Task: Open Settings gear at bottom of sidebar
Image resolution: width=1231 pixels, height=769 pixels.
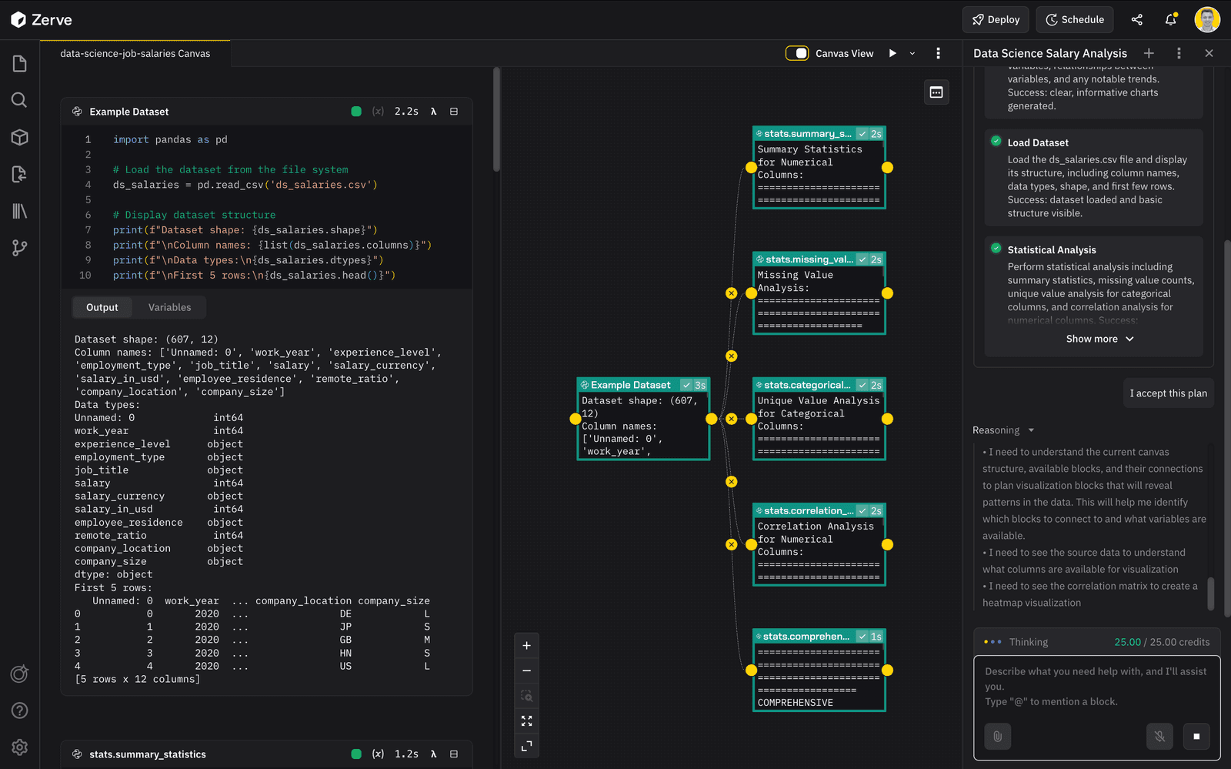Action: pos(19,747)
